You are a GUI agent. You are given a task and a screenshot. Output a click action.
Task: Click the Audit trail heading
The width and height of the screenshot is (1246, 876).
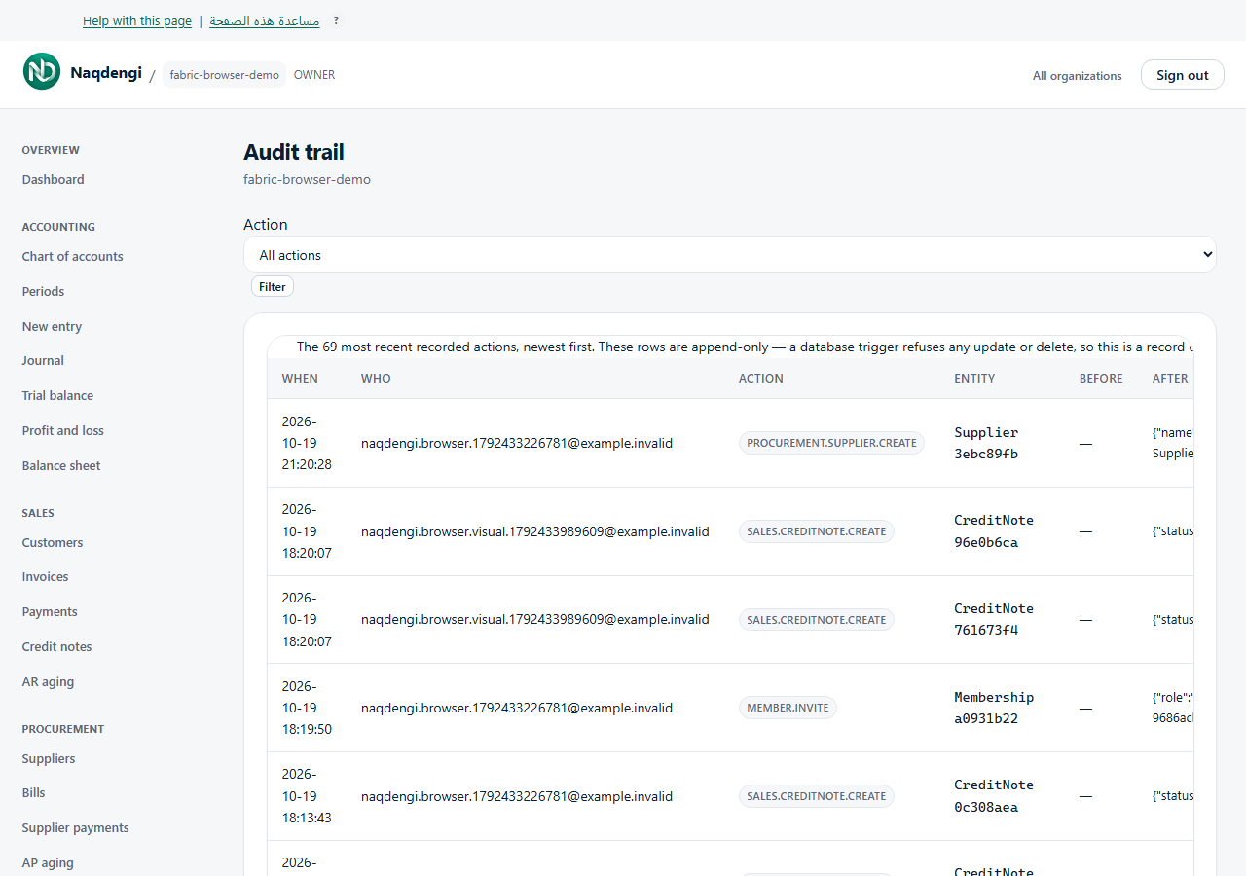(x=294, y=152)
